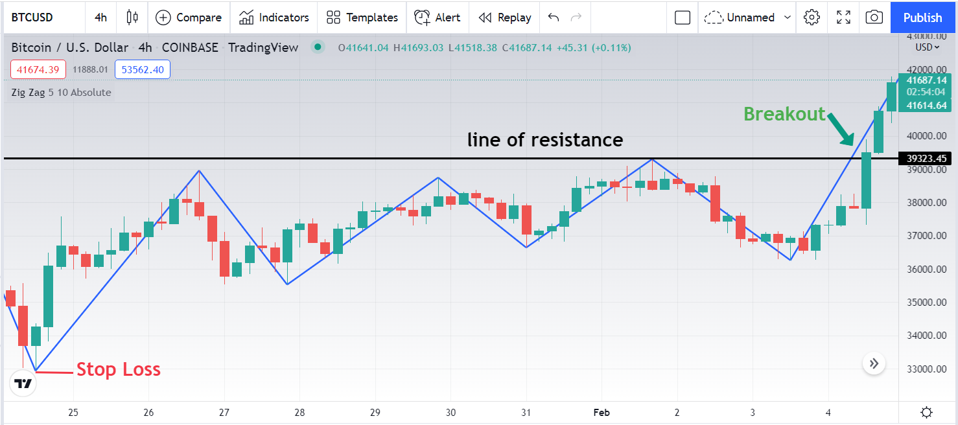
Task: Select the Zig Zag 5 10 indicator label
Action: (61, 92)
